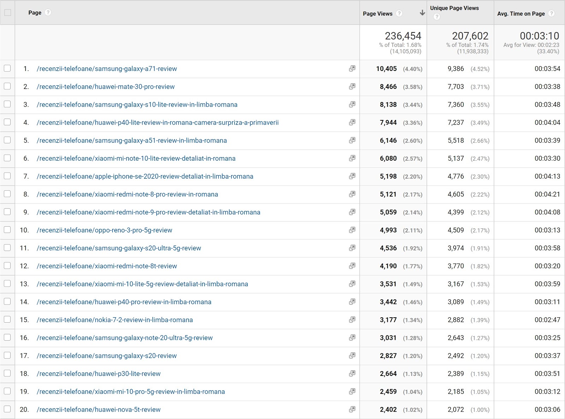Screen dimensions: 565x419
Task: Open huawei-nova-5t-review row external icon
Action: tap(352, 409)
